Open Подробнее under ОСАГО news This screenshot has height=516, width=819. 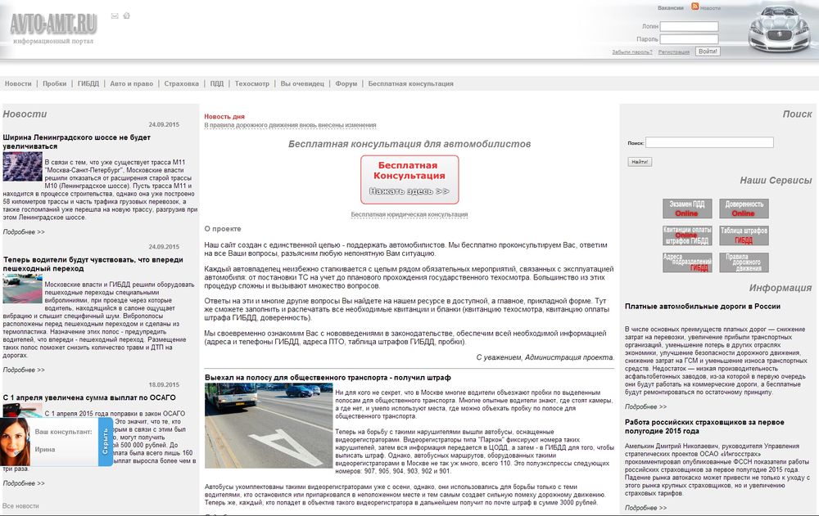click(24, 483)
